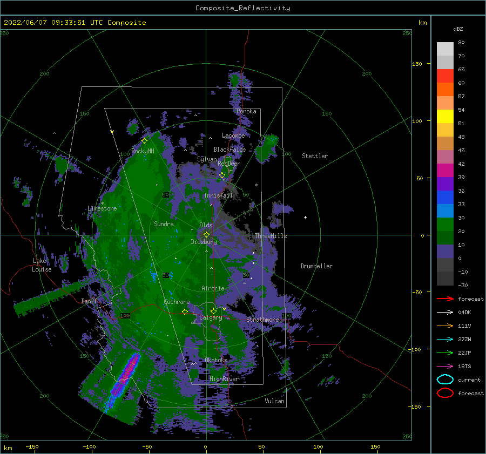Click the Vulcan label
The width and height of the screenshot is (486, 454).
click(274, 401)
